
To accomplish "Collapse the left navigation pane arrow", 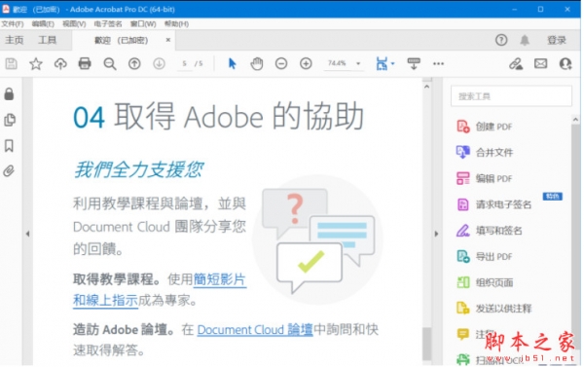I will (x=28, y=234).
